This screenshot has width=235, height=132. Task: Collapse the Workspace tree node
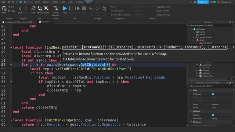point(191,29)
